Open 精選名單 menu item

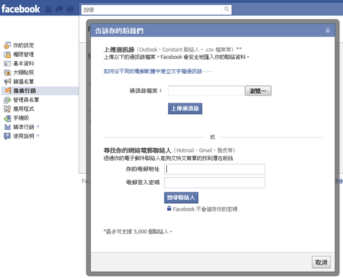coord(23,82)
